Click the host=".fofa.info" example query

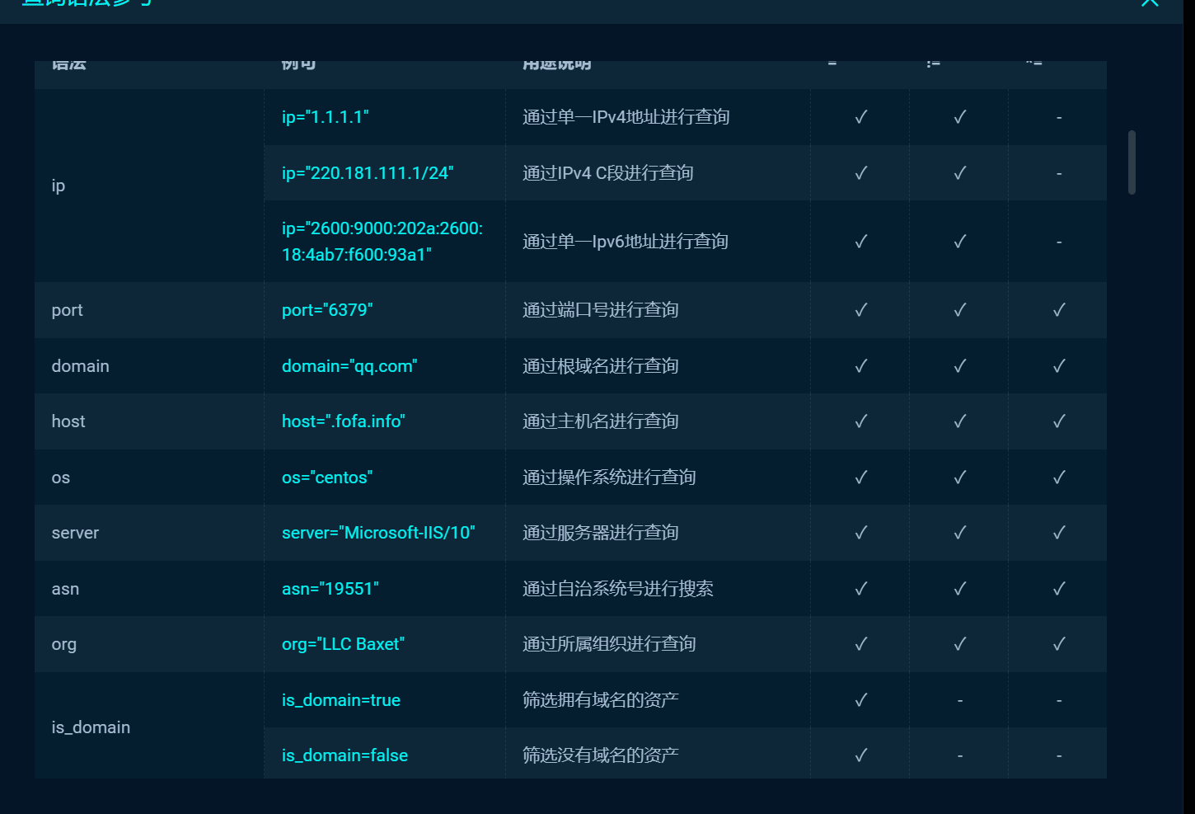click(343, 421)
